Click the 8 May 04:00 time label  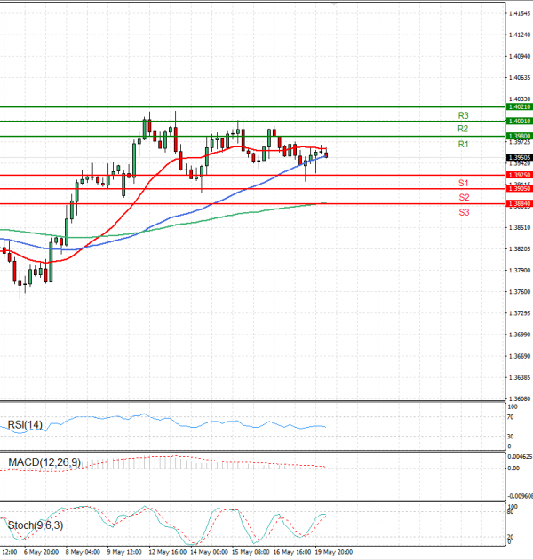84,551
